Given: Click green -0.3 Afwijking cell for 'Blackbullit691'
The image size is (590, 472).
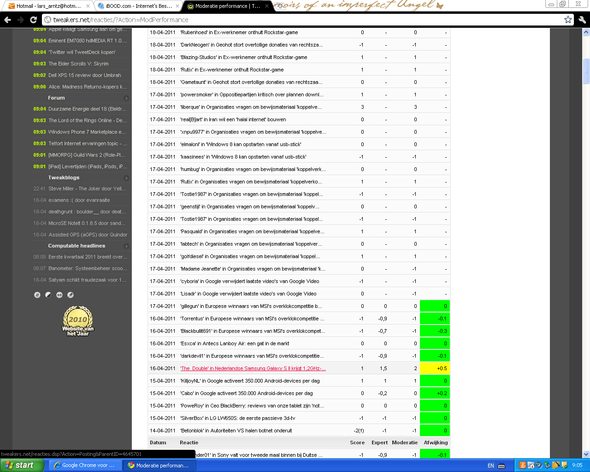Looking at the screenshot, I should 435,331.
